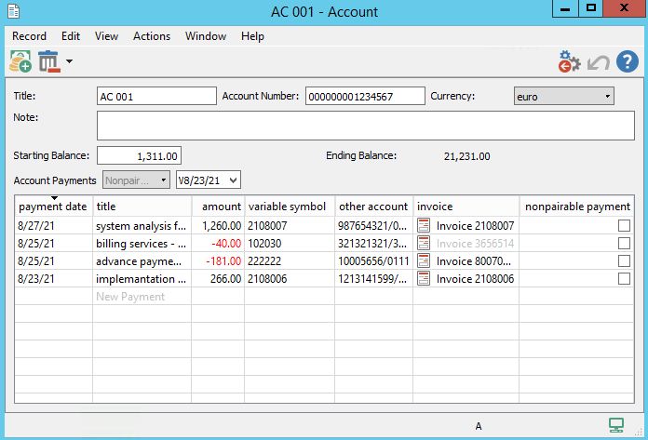Open Invoice 2108007 document icon
Screen dimensions: 648x440
pos(424,226)
